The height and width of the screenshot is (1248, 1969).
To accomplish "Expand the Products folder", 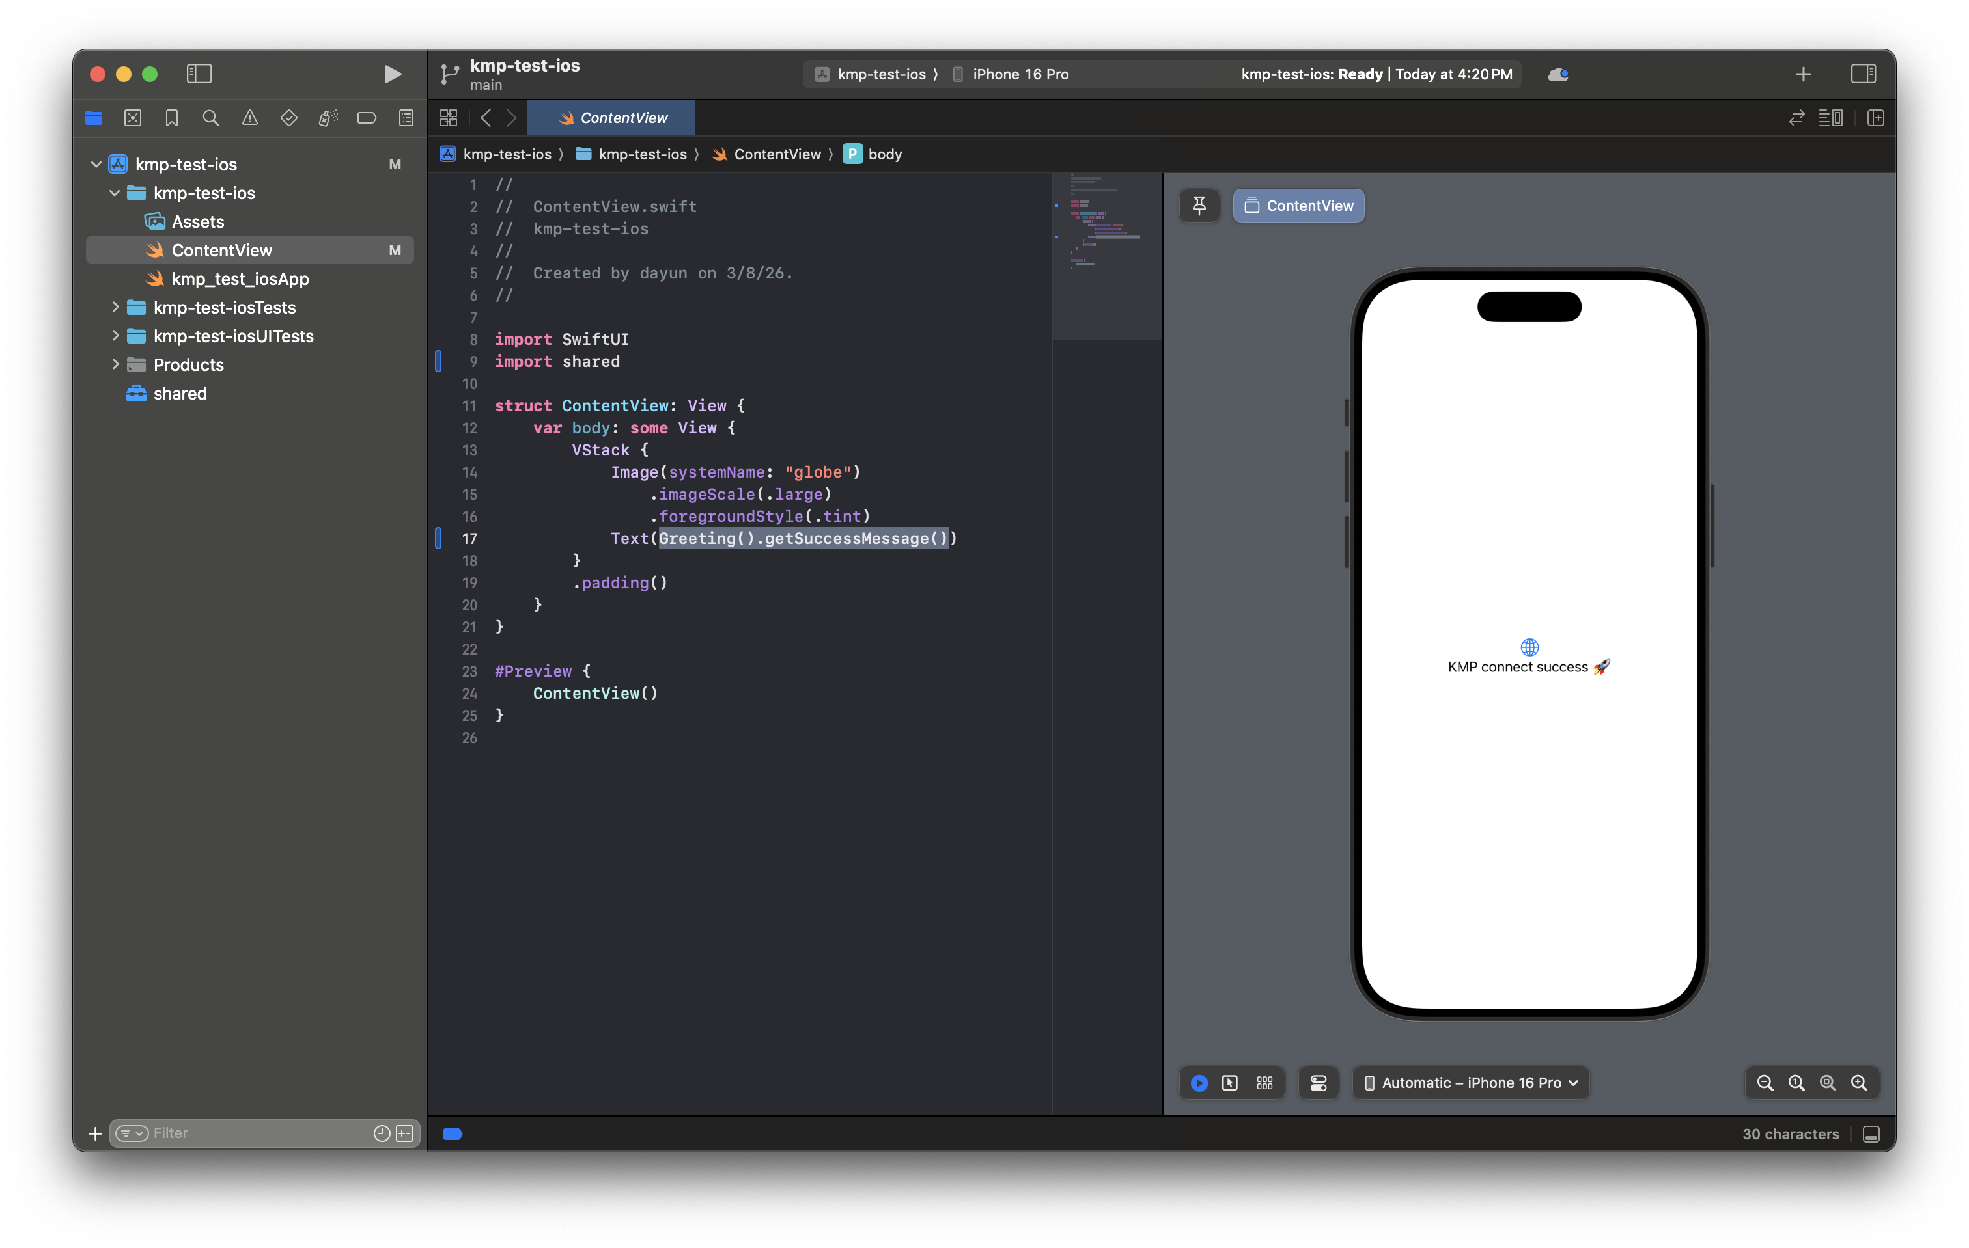I will 115,364.
